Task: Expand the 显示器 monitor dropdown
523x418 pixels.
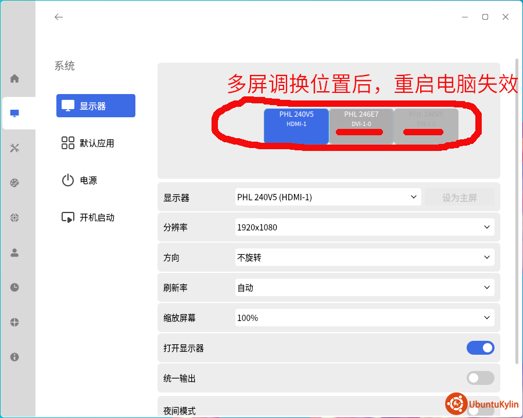Action: [328, 197]
